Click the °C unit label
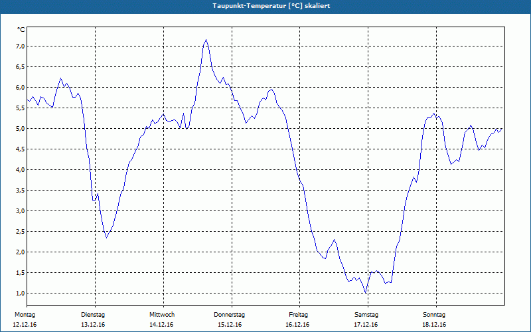Viewport: 531px width, 332px height. pyautogui.click(x=21, y=30)
